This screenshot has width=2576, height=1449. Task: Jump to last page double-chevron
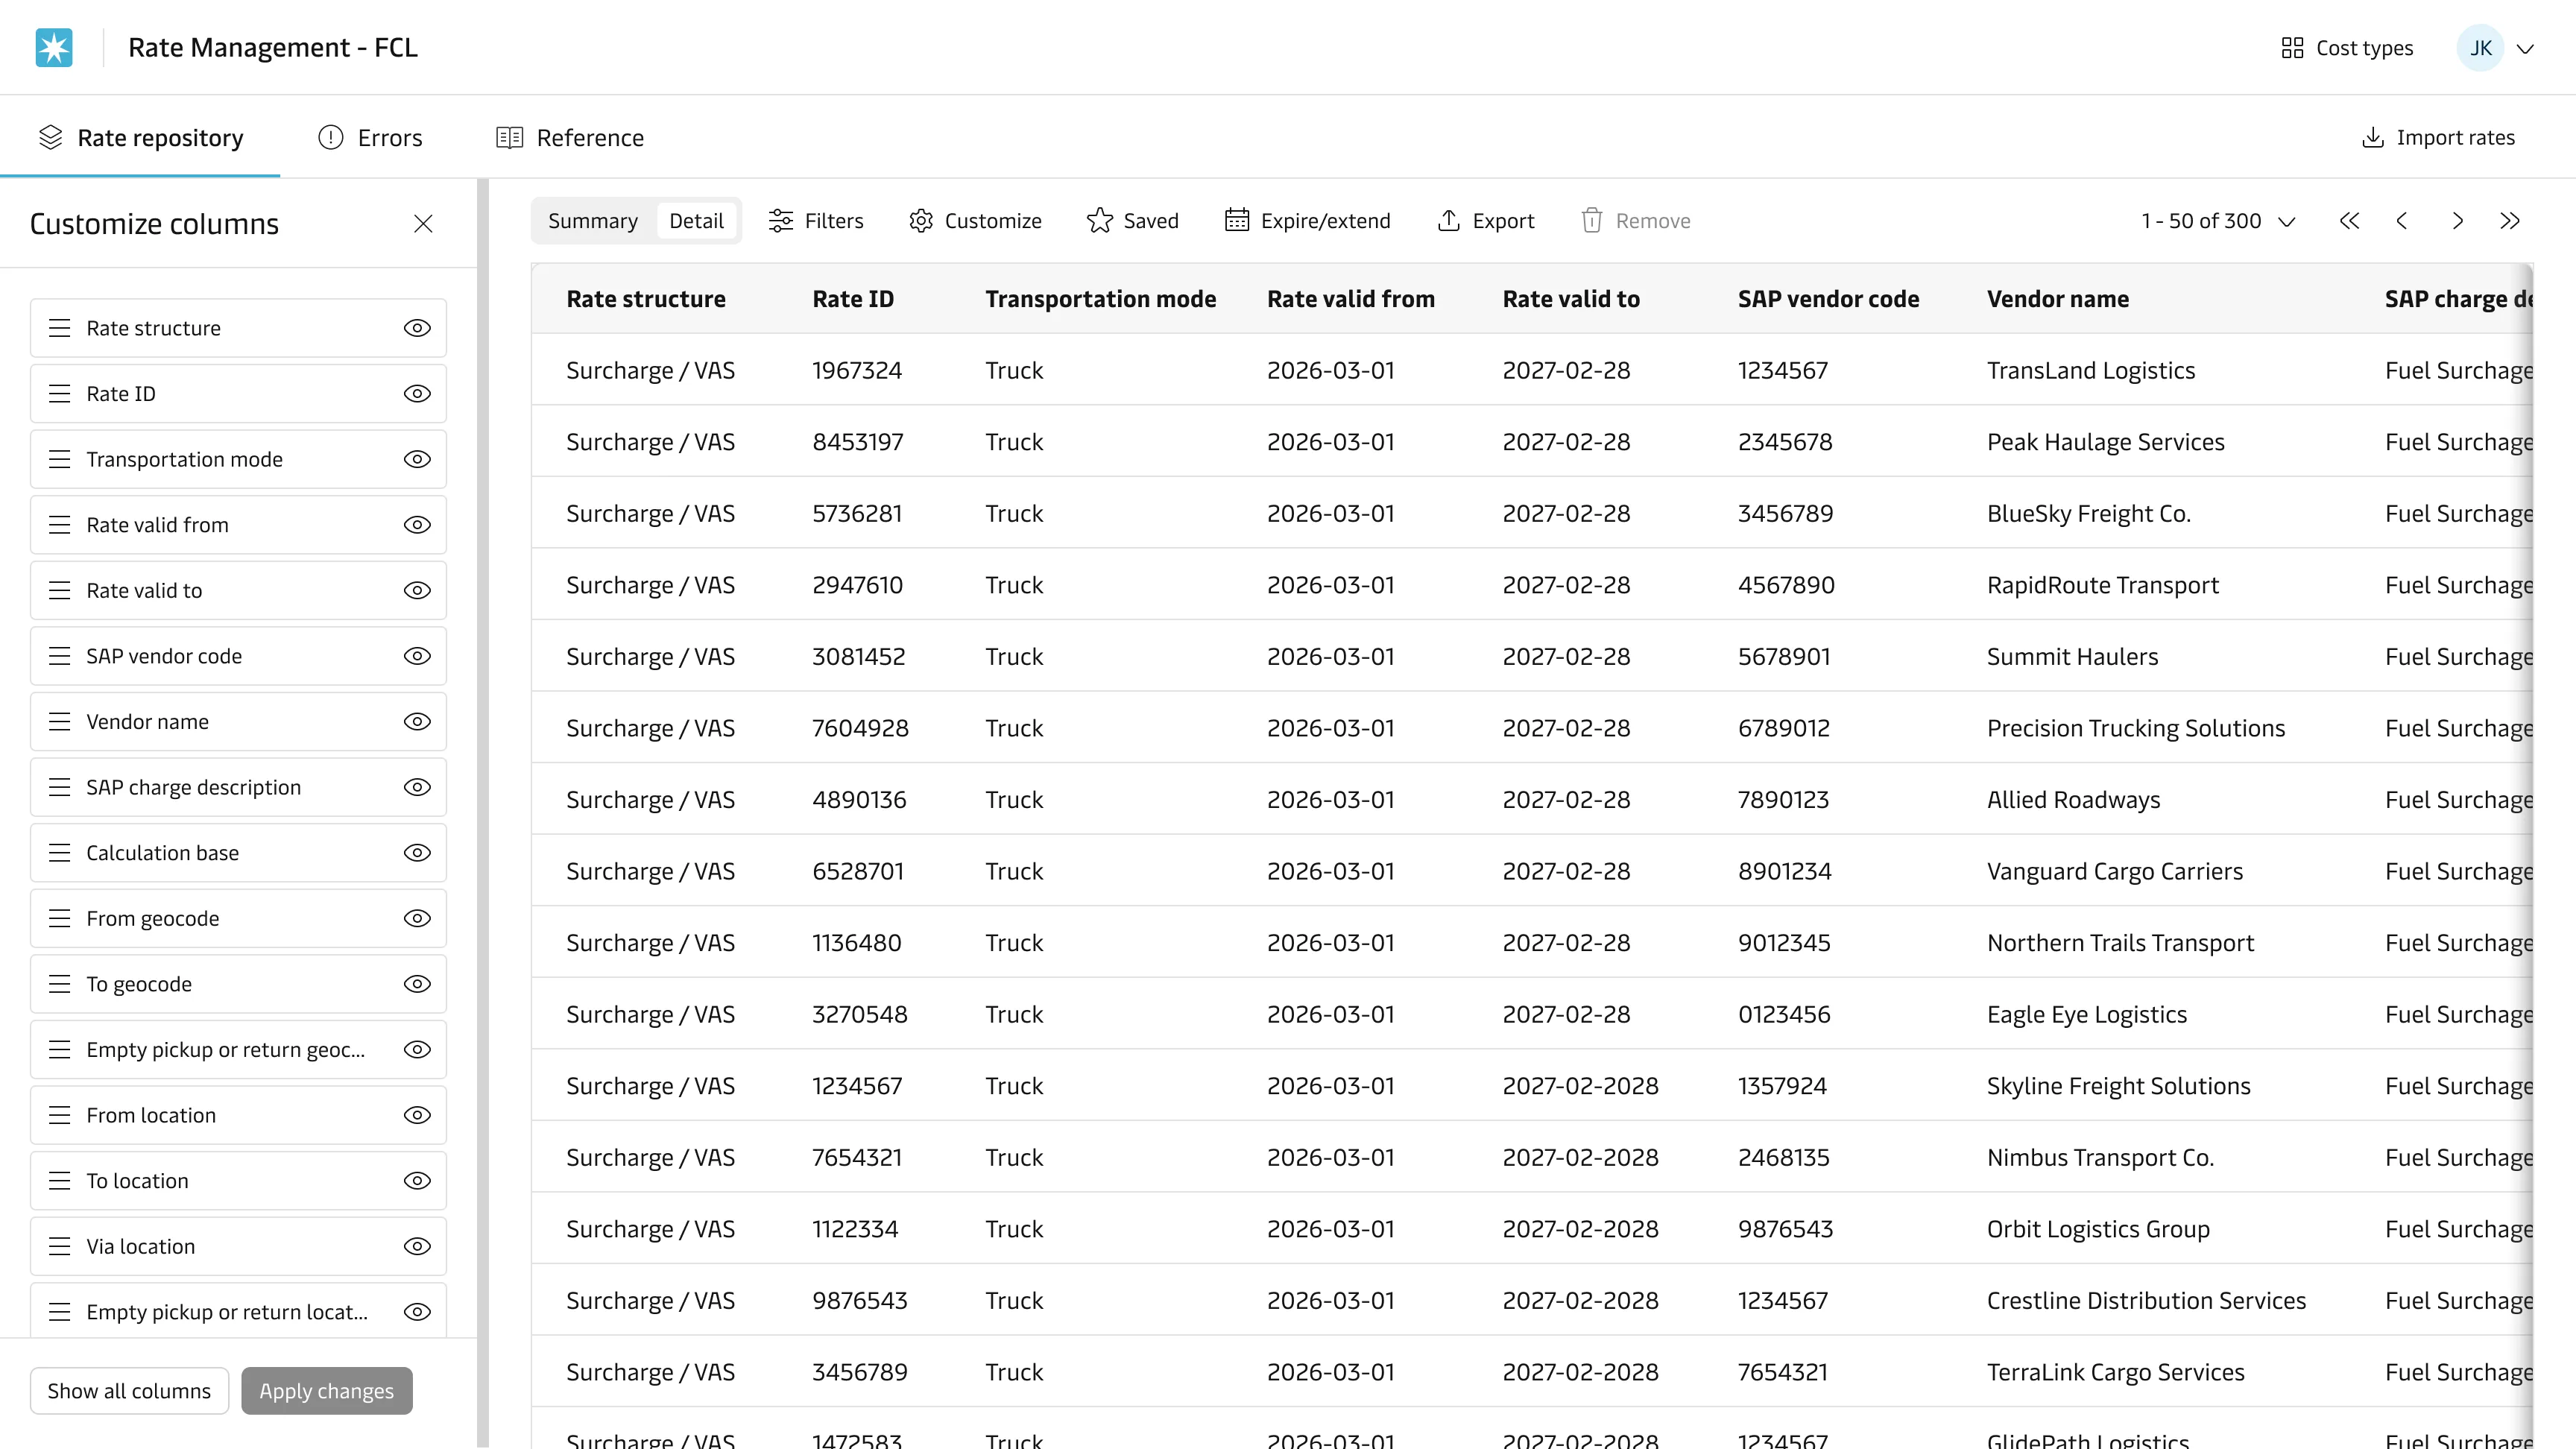(x=2509, y=221)
